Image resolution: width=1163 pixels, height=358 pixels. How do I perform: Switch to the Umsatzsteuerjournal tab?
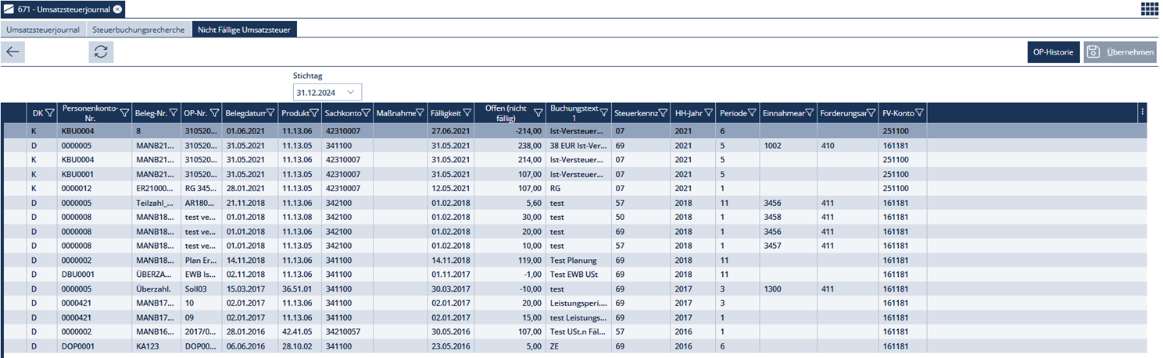click(43, 30)
